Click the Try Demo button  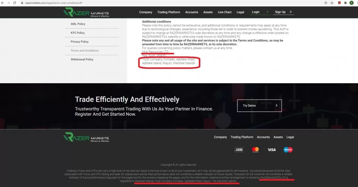pyautogui.click(x=259, y=106)
